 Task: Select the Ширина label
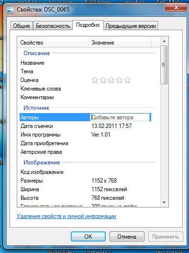(30, 189)
